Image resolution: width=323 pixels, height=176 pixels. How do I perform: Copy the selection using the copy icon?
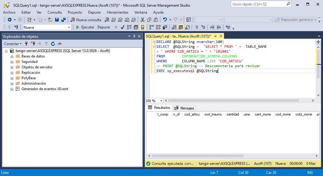(149, 20)
